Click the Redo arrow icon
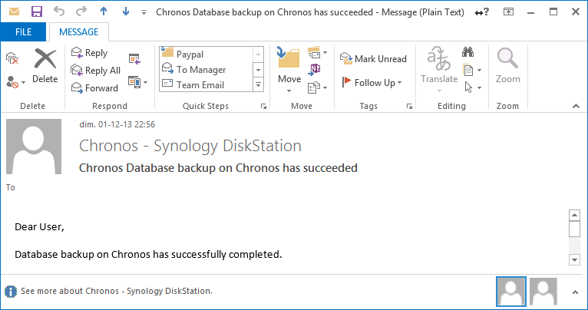588x310 pixels. click(81, 12)
